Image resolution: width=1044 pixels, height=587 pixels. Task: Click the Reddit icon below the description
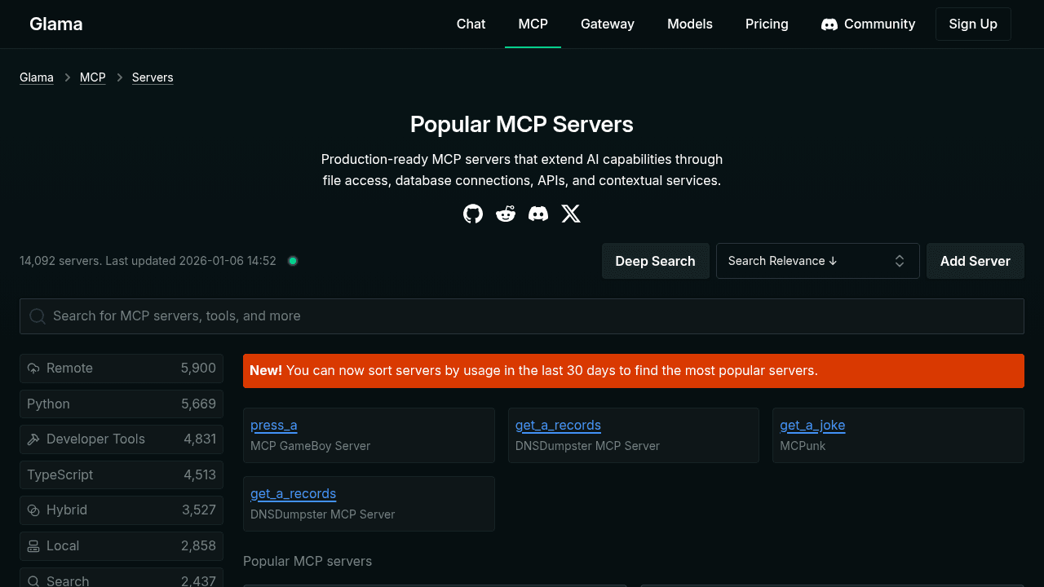(x=506, y=214)
